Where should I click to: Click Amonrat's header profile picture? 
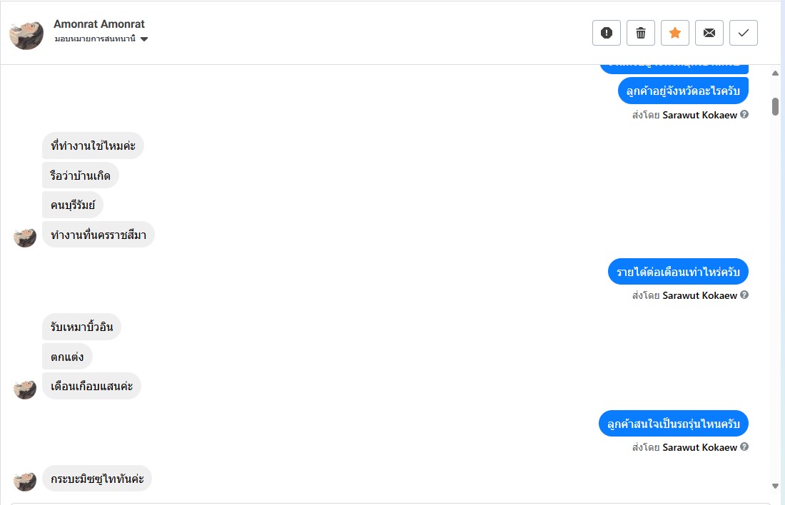tap(26, 33)
